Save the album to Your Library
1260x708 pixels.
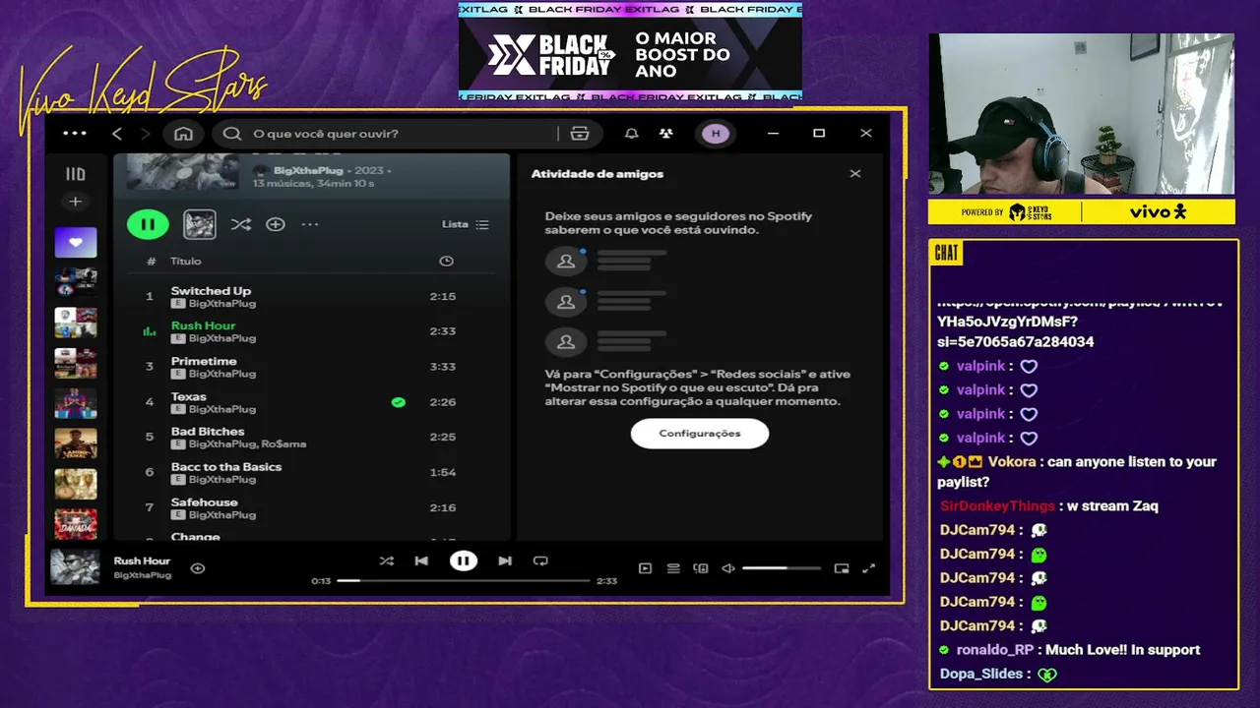276,224
